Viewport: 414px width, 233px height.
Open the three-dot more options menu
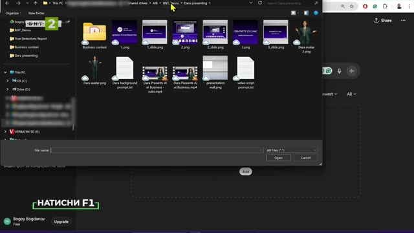tap(403, 20)
